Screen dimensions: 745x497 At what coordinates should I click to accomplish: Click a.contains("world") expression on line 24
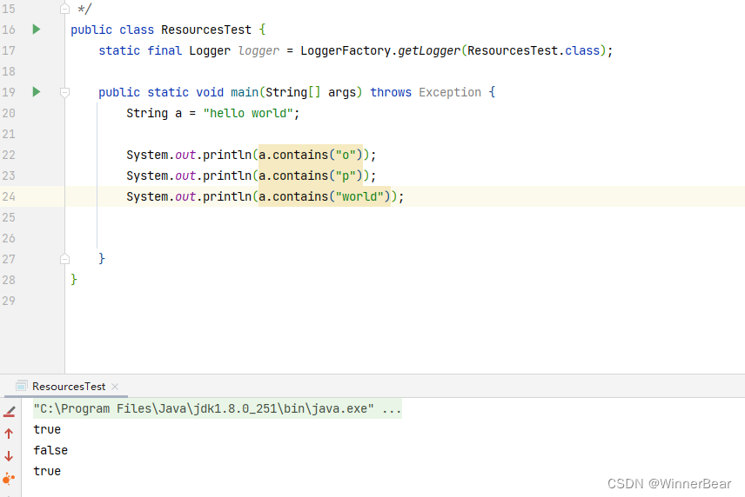pyautogui.click(x=325, y=197)
